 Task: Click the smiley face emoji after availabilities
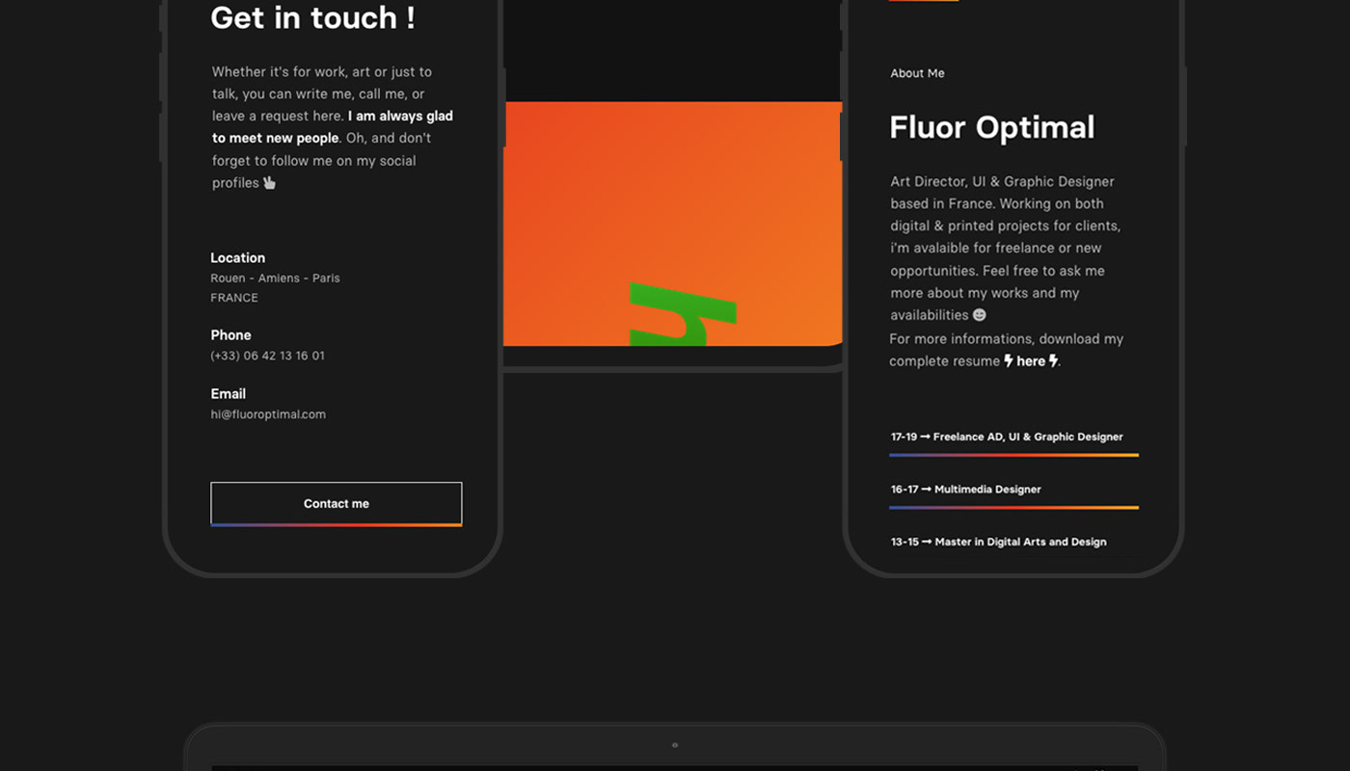tap(979, 315)
